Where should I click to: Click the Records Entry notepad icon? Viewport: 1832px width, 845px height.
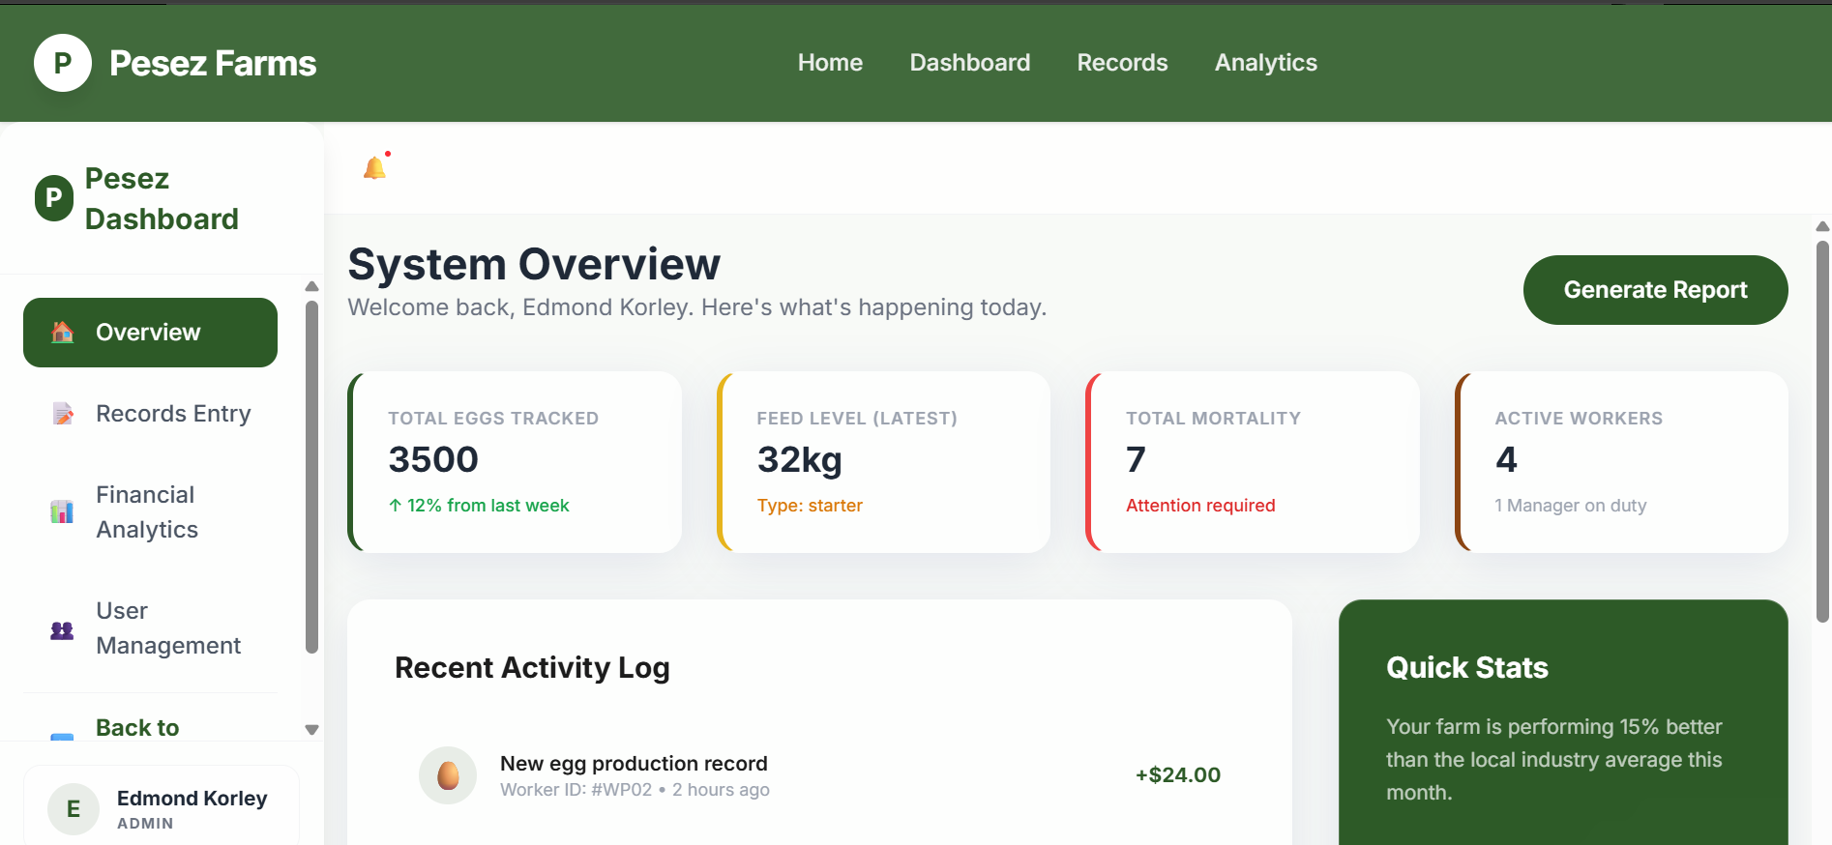click(63, 414)
